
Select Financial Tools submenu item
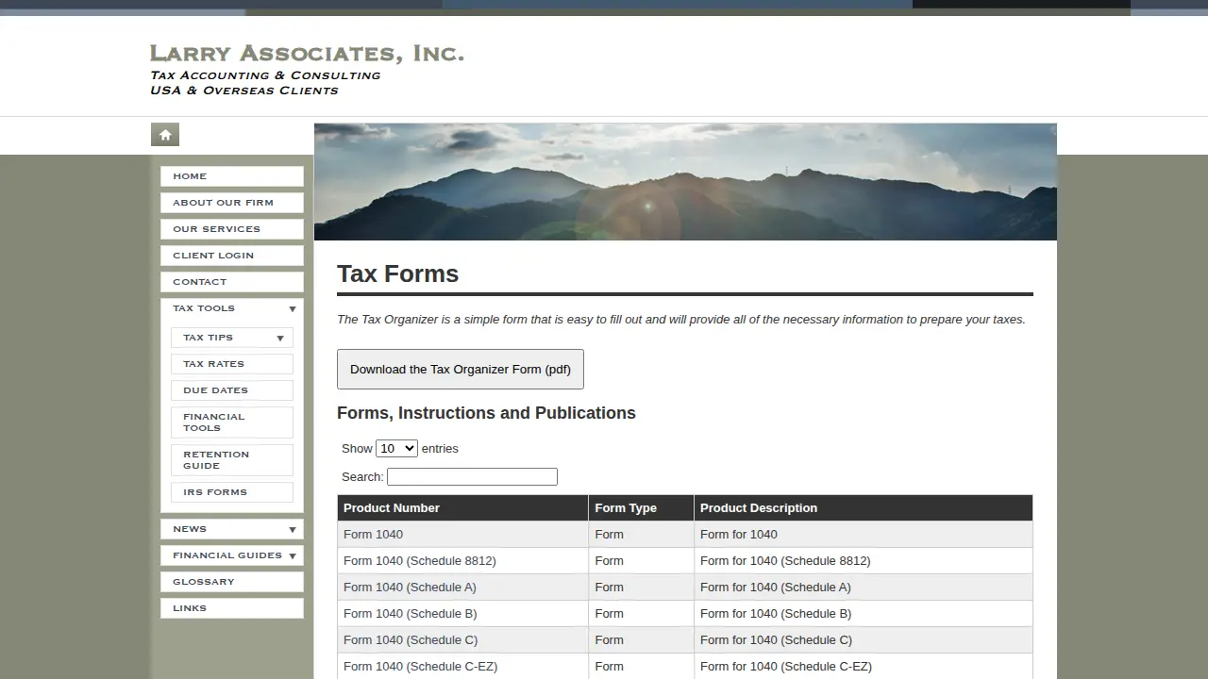pos(232,422)
